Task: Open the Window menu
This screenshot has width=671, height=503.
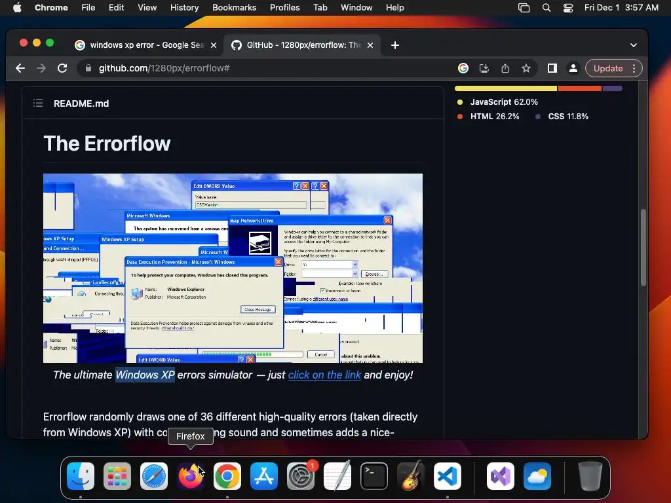Action: tap(356, 8)
